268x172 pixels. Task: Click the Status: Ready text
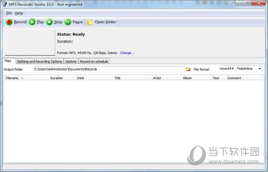coord(71,34)
